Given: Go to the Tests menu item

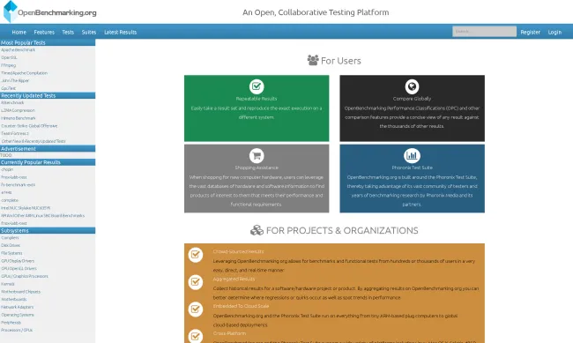Looking at the screenshot, I should (68, 32).
